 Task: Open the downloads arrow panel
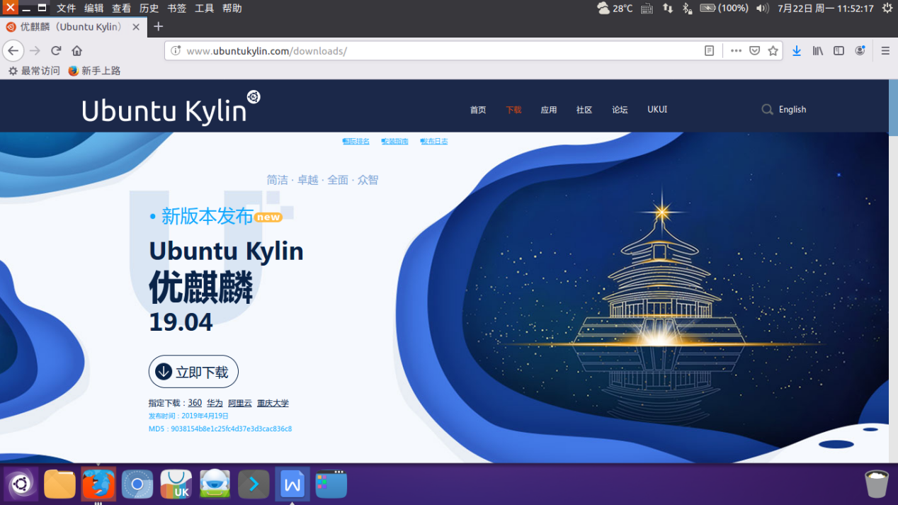pyautogui.click(x=797, y=51)
